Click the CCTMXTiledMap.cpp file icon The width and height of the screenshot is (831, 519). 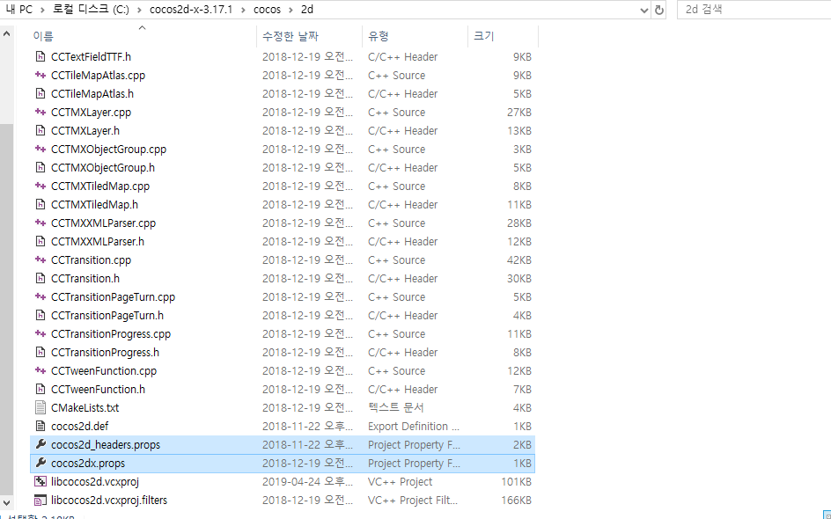click(40, 186)
